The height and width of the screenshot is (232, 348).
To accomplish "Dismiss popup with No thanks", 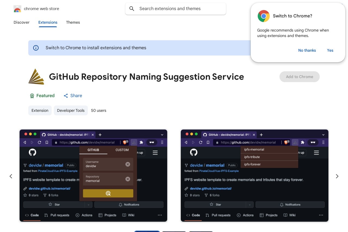I will 307,50.
